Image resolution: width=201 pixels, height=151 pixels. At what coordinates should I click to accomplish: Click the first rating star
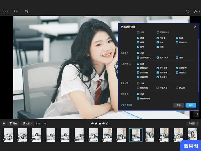(x=92, y=124)
